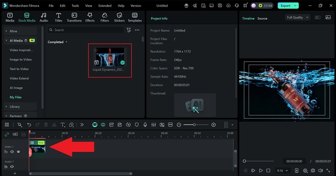The height and width of the screenshot is (176, 336).
Task: Click the undo arrow in timeline toolbar
Action: [29, 125]
